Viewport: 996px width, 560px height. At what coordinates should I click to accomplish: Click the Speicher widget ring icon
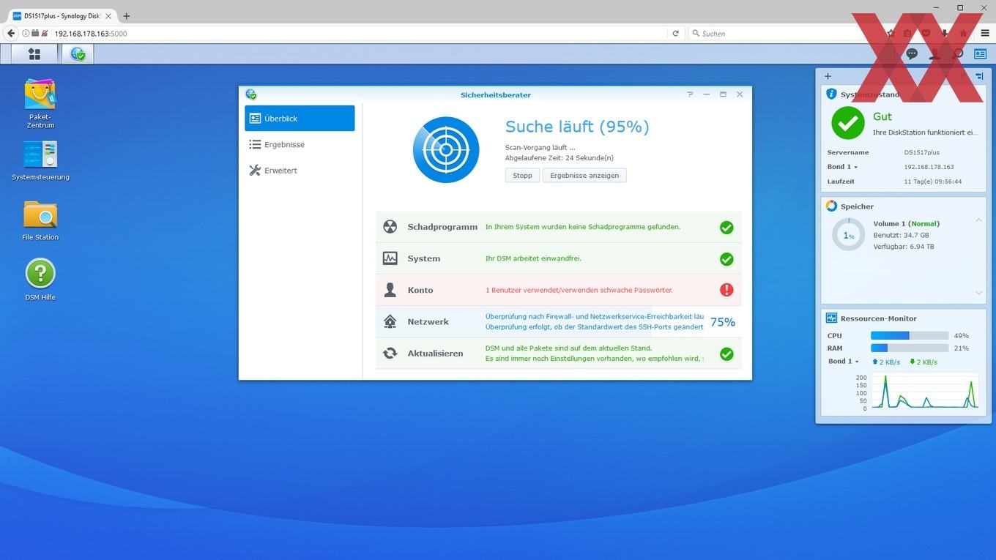831,206
